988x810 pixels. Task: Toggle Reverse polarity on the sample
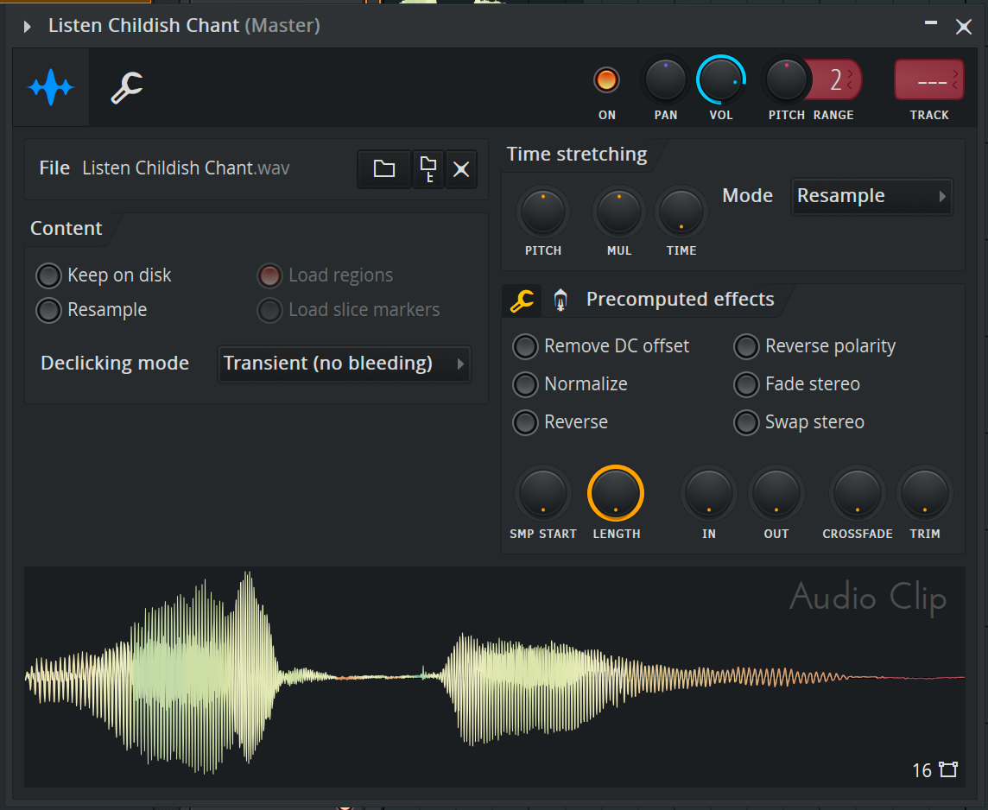[x=745, y=346]
